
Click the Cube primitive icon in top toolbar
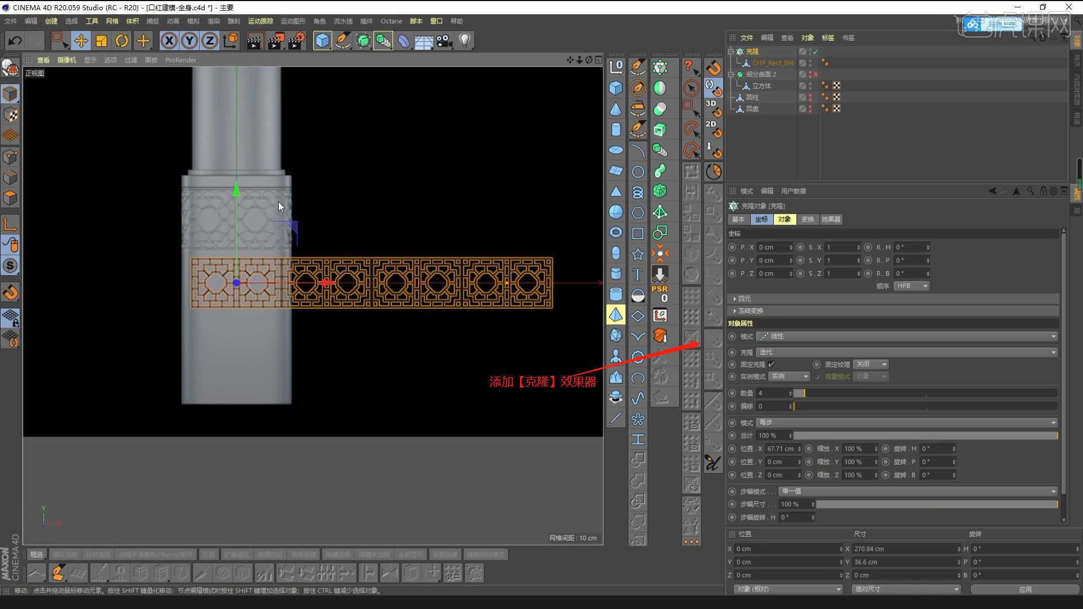click(322, 41)
